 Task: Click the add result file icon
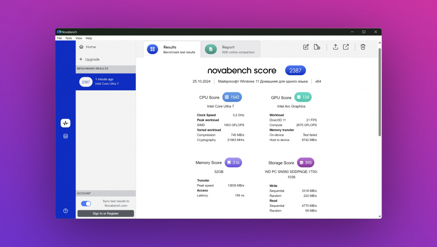[317, 47]
